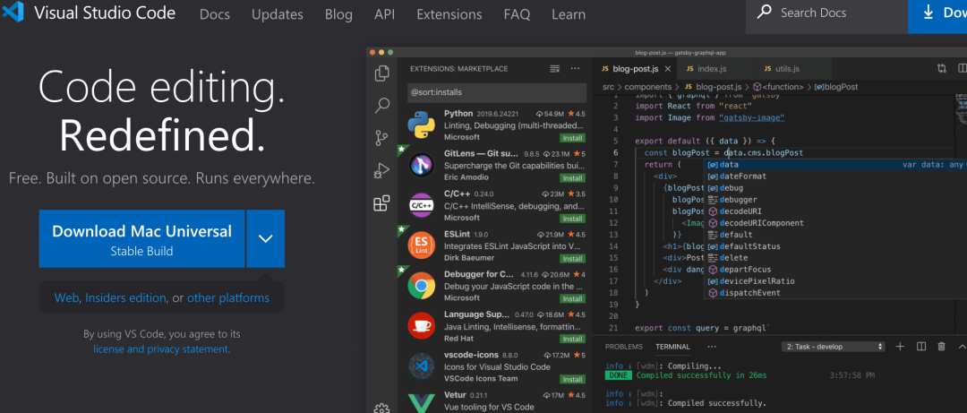Open the Web link

pos(66,298)
